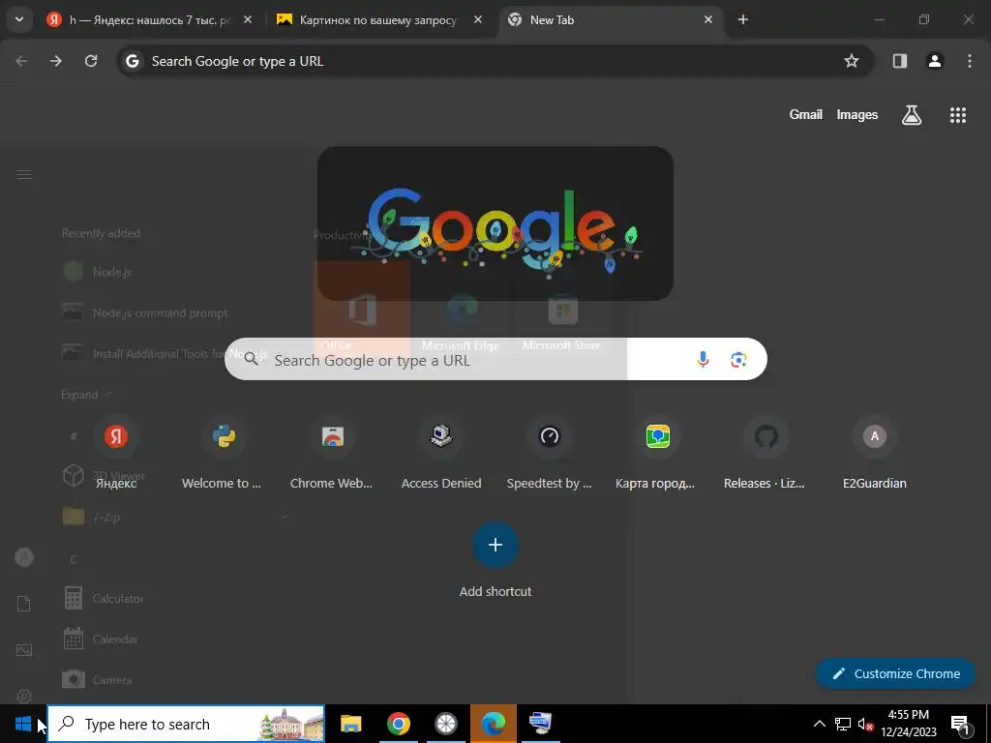Viewport: 991px width, 743px height.
Task: Open the Google apps grid
Action: [957, 115]
